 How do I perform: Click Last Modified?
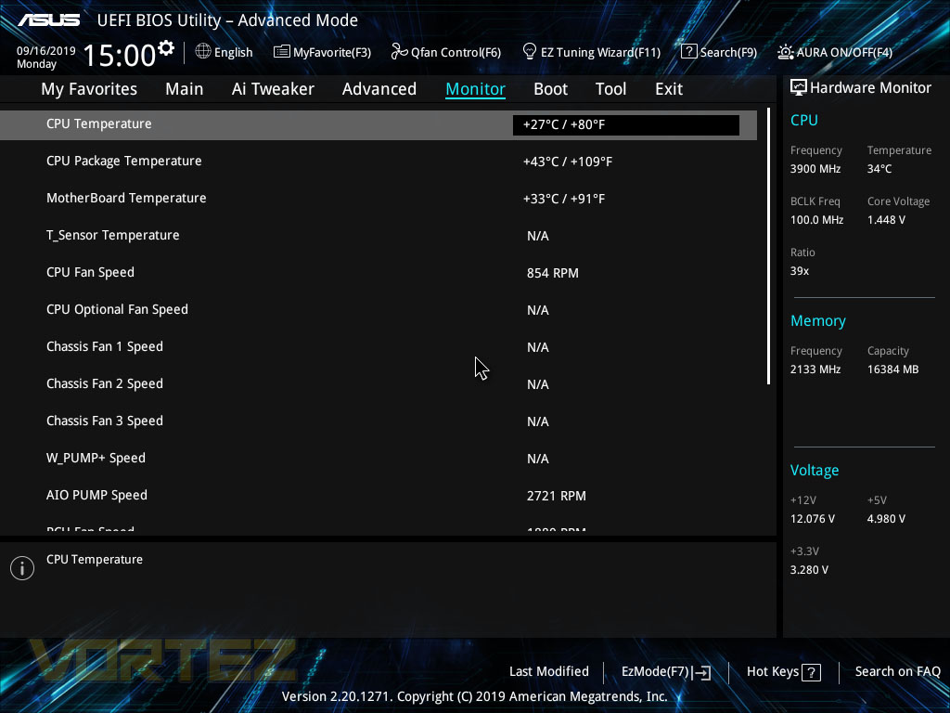click(x=549, y=672)
